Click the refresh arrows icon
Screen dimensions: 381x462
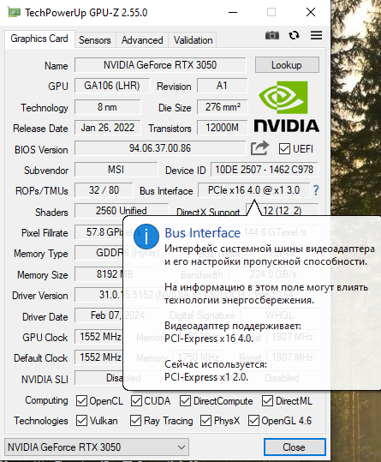[294, 35]
